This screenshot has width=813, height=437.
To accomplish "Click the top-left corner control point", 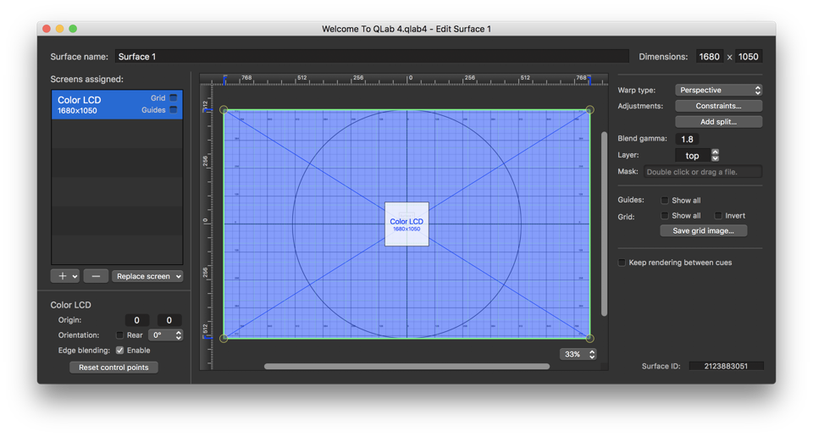I will point(224,110).
